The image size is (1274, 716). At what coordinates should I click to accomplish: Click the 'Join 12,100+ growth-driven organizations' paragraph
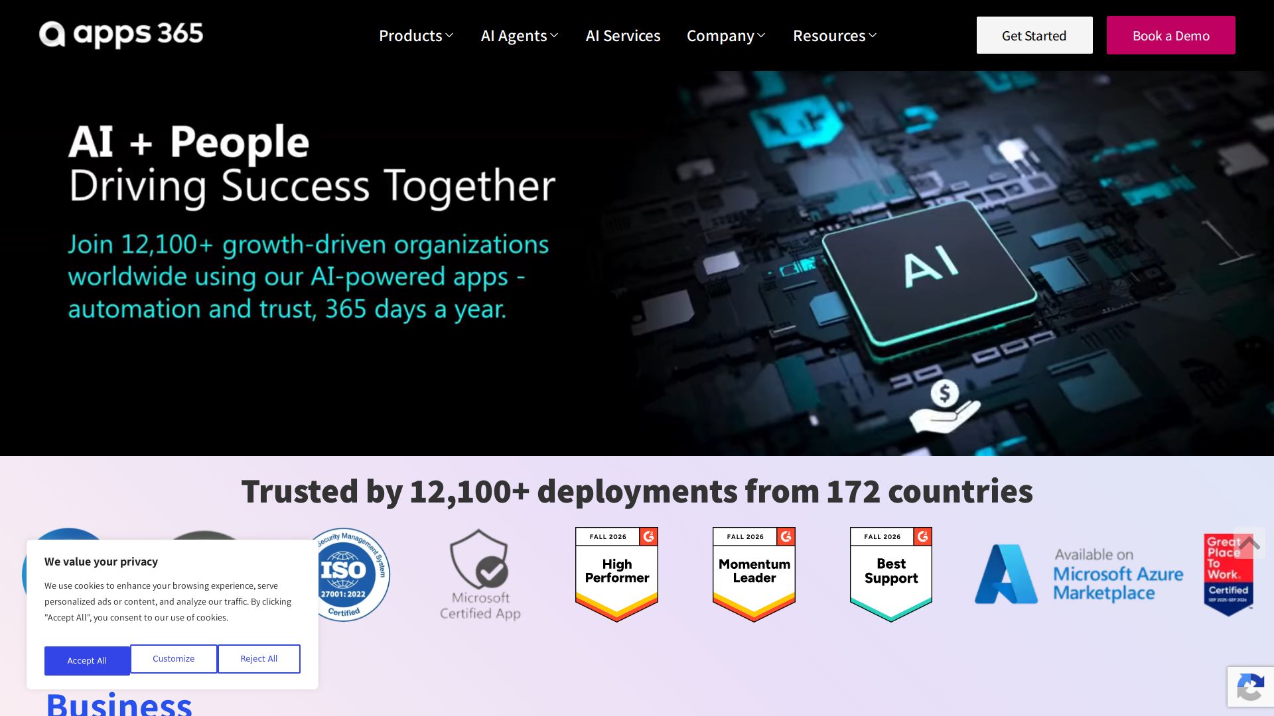click(308, 276)
